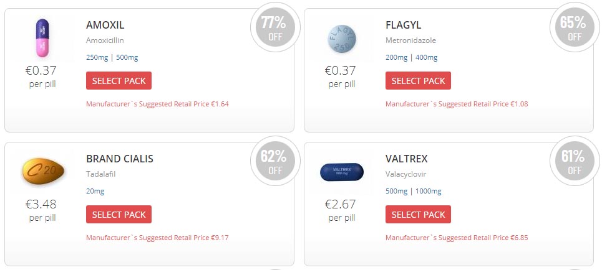Click the 62% OFF discount badge
602x270 pixels.
point(275,161)
